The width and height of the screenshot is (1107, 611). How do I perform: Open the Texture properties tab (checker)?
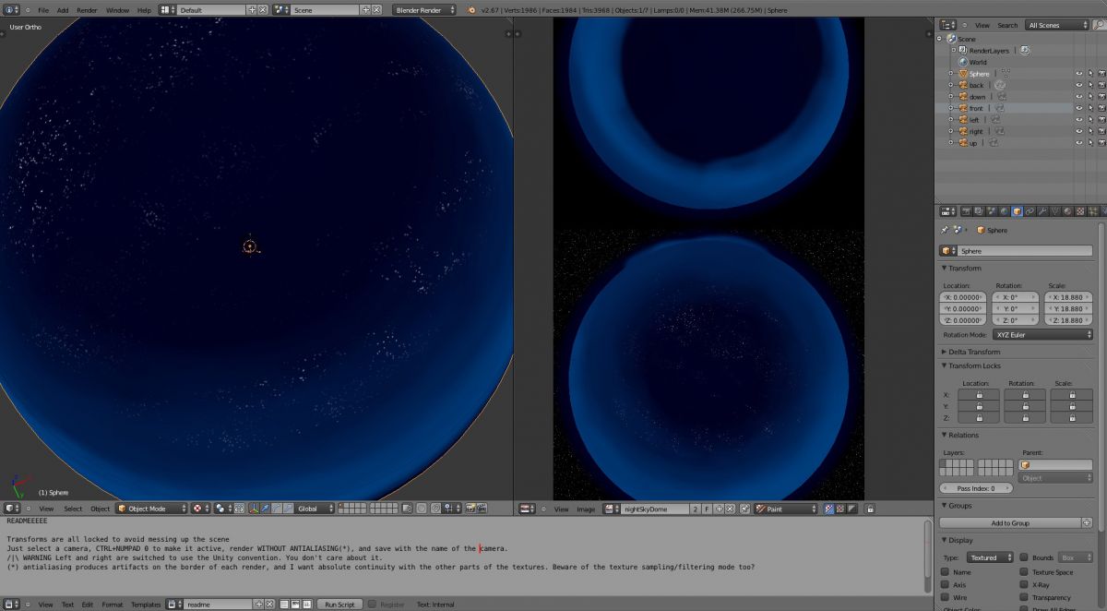point(1080,210)
